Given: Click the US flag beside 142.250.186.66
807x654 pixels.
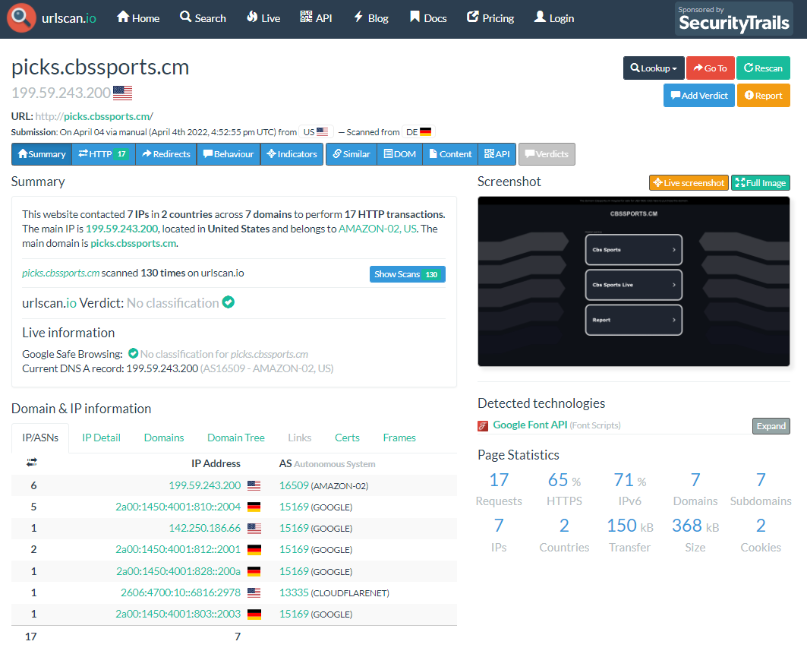Looking at the screenshot, I should point(254,529).
